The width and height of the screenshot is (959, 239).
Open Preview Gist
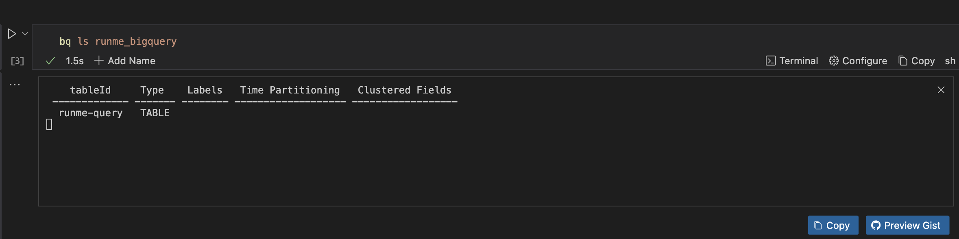click(x=907, y=225)
